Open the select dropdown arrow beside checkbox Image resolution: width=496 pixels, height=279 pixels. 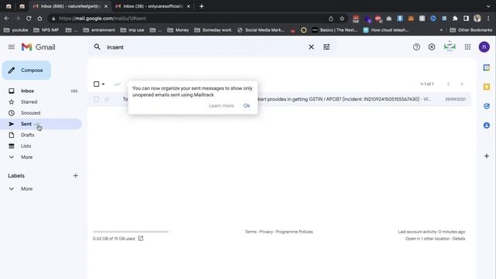[x=103, y=84]
